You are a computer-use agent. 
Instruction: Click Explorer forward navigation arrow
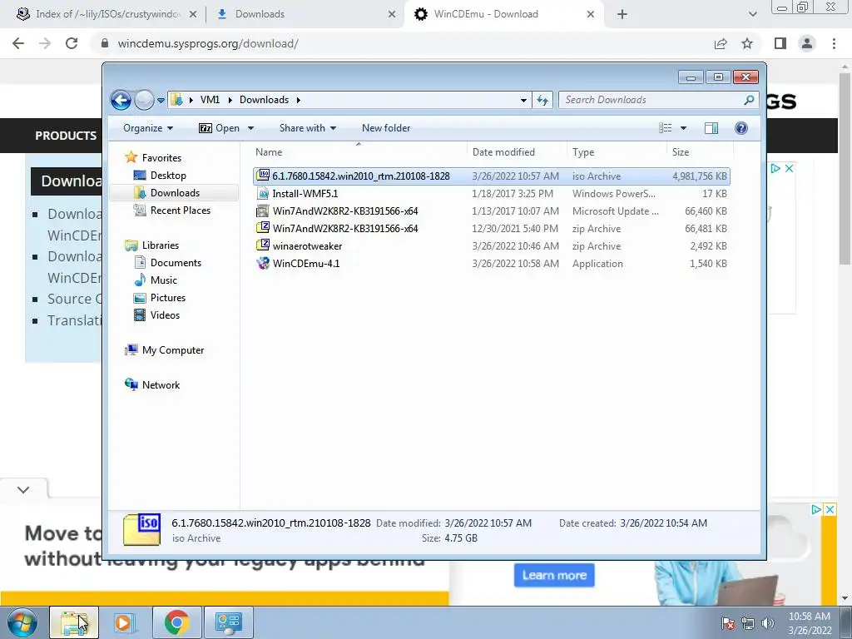coord(144,100)
